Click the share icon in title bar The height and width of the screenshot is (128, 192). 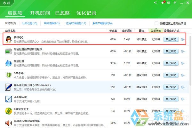(155, 3)
